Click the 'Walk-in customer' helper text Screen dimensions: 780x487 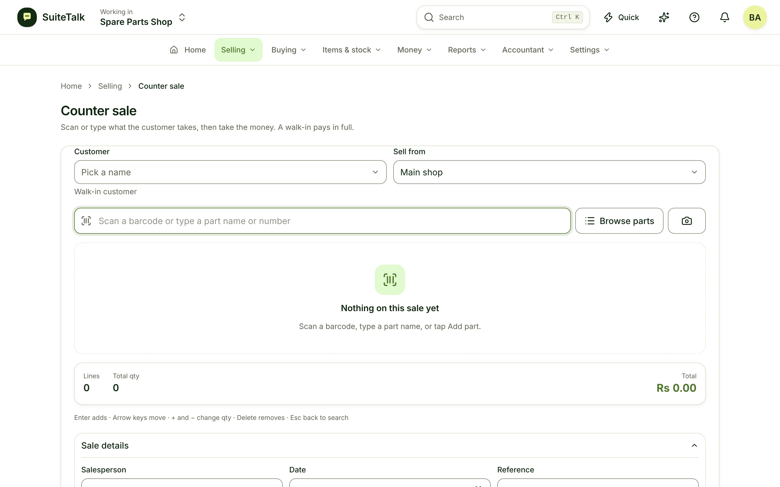105,192
